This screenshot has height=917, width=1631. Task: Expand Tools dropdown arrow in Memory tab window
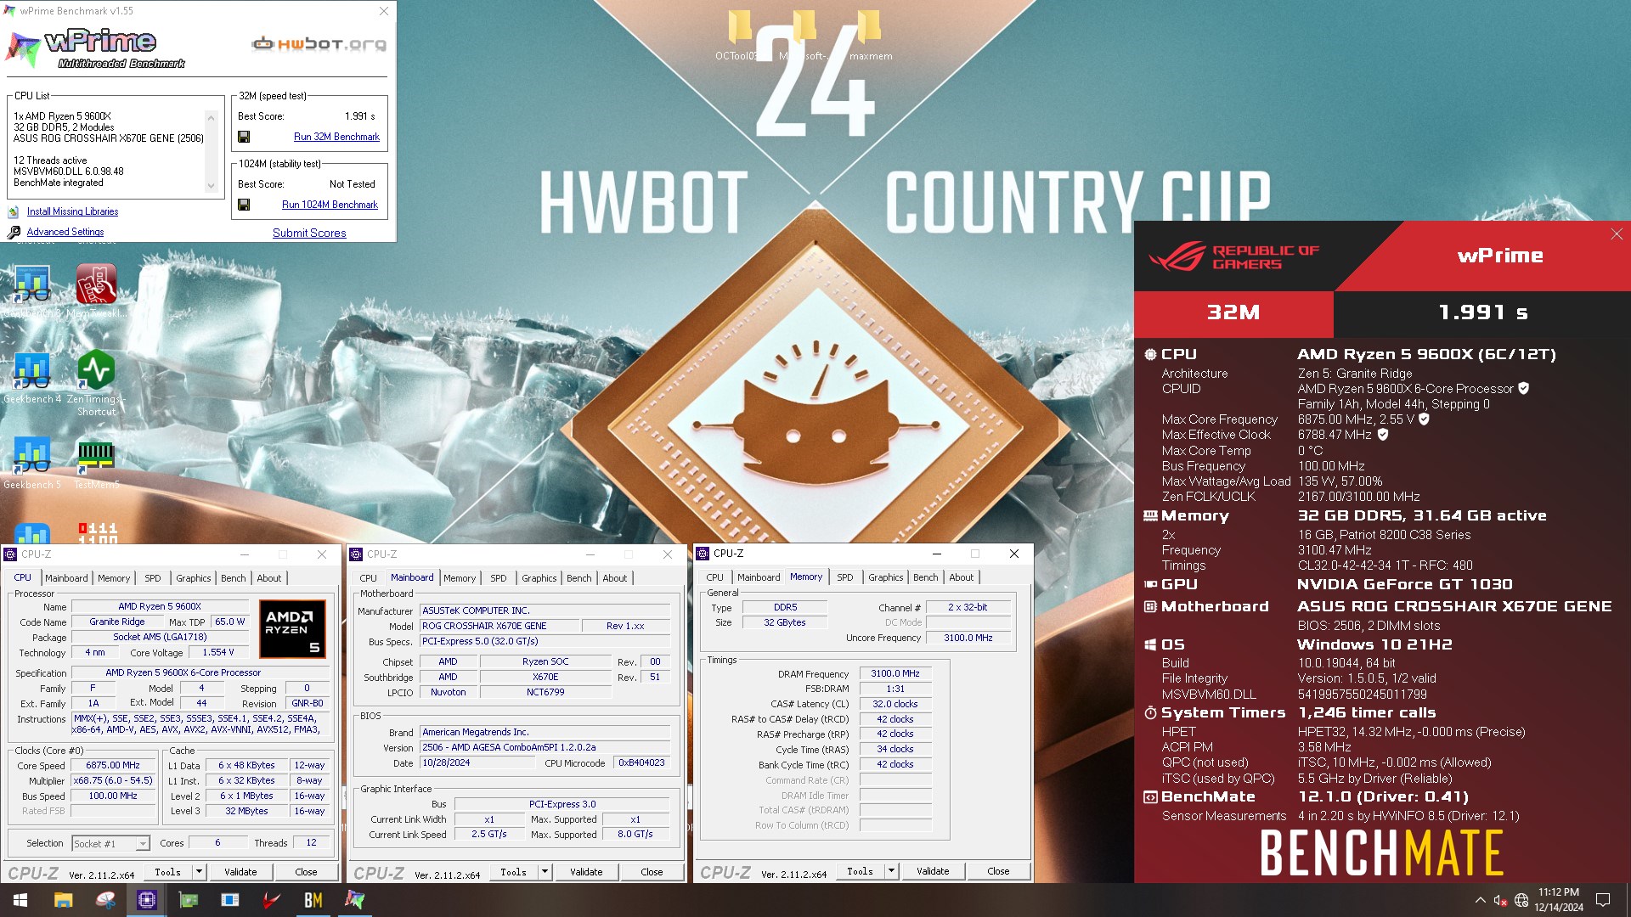pos(891,871)
